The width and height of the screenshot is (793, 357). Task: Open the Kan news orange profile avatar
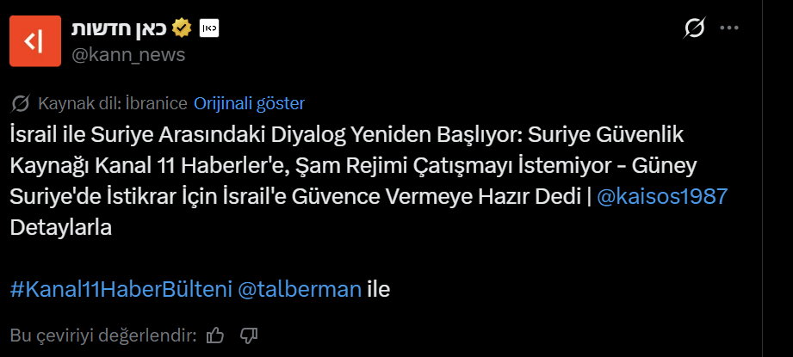point(34,40)
